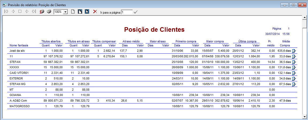This screenshot has width=308, height=120.
Task: Open the 100% zoom dropdown
Action: (x=65, y=12)
